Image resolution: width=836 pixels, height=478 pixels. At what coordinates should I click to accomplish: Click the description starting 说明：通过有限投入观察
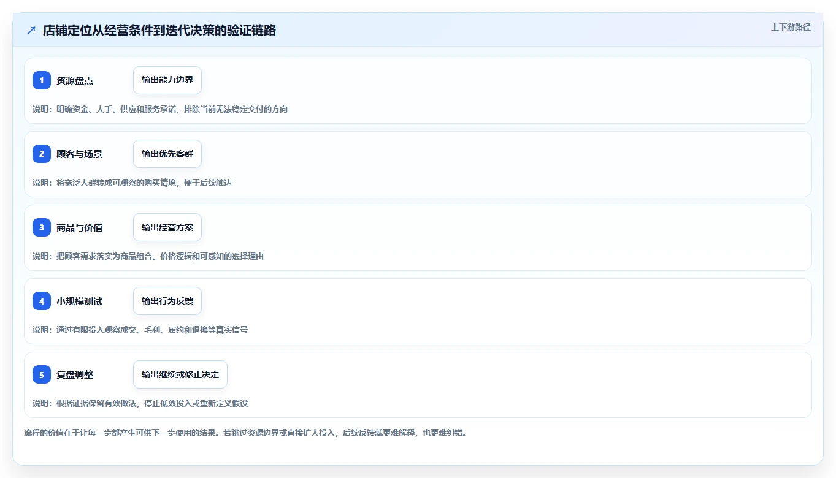(140, 330)
